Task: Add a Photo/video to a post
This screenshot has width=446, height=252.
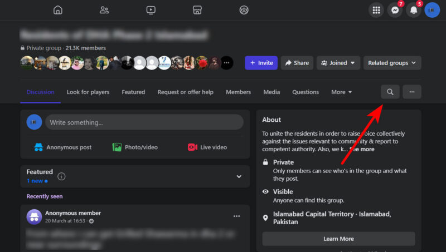Action: [135, 147]
